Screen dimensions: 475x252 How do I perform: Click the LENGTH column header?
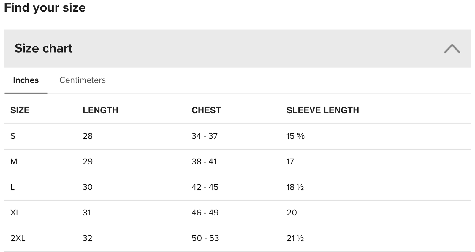(x=100, y=110)
